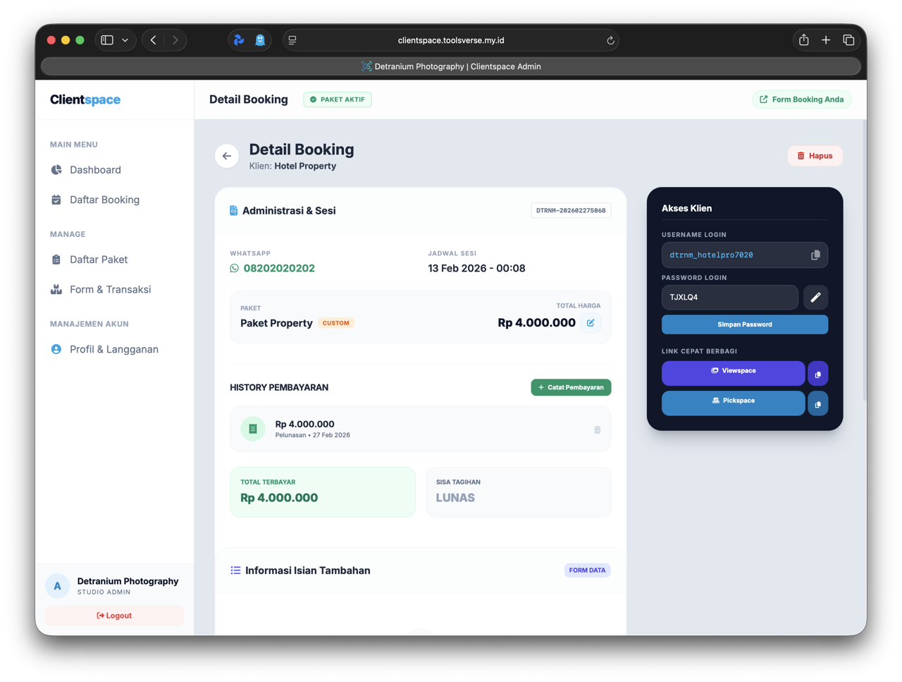Copy the username login value
Image resolution: width=902 pixels, height=682 pixels.
pyautogui.click(x=815, y=255)
